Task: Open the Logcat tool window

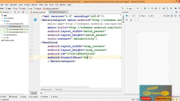Action: [x=33, y=97]
